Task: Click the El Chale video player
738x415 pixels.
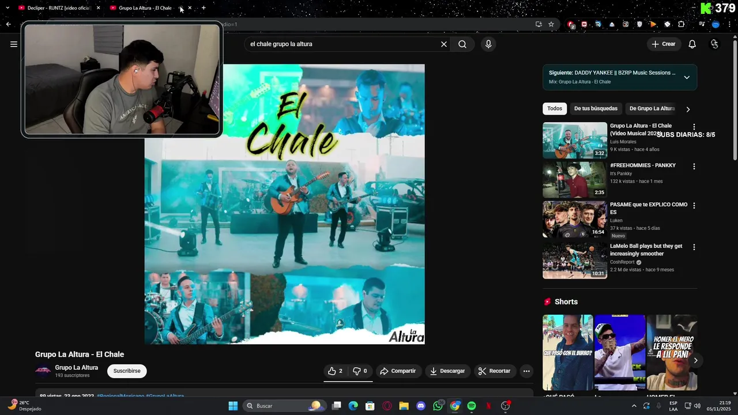Action: [284, 204]
